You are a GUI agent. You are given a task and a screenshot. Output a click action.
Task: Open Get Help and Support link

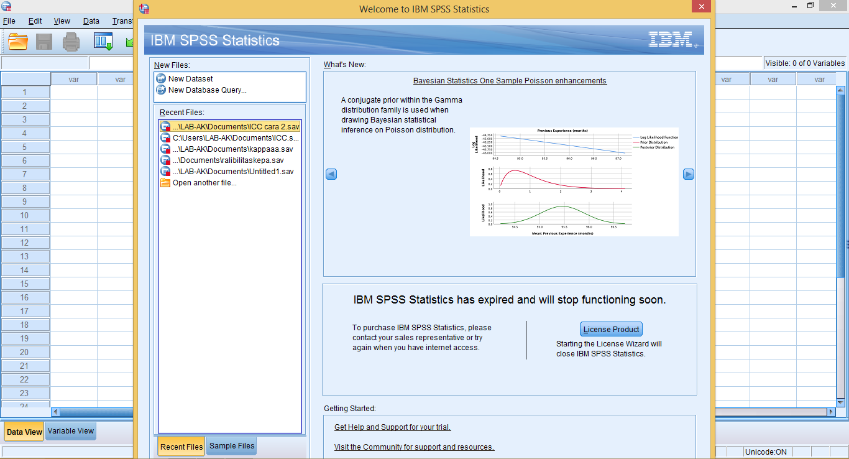click(392, 427)
